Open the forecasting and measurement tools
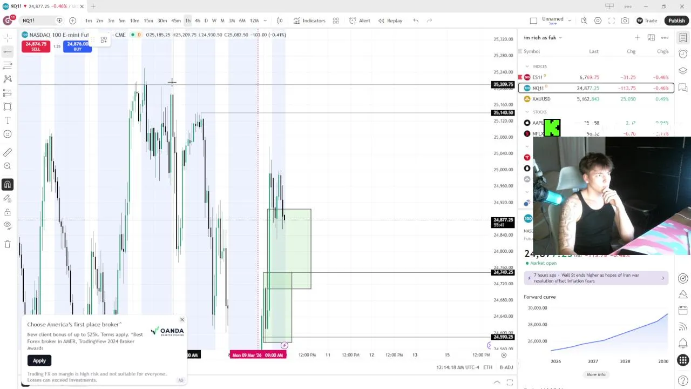691x389 pixels. point(8,93)
